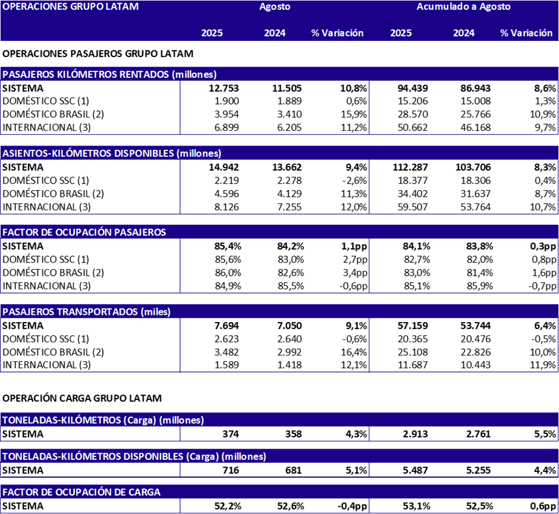
Task: Click the 9,4% variation cell
Action: tap(356, 168)
